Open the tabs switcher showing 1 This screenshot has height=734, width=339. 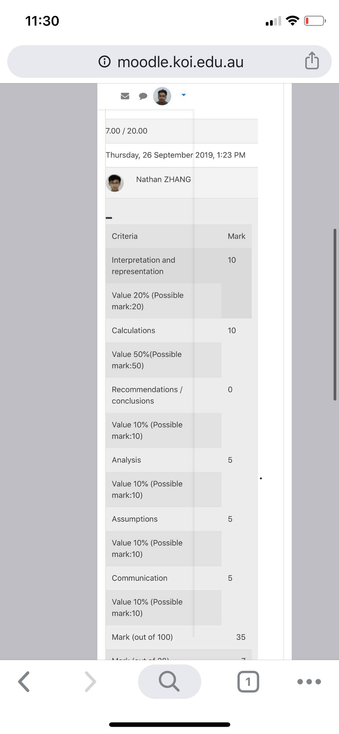[248, 682]
